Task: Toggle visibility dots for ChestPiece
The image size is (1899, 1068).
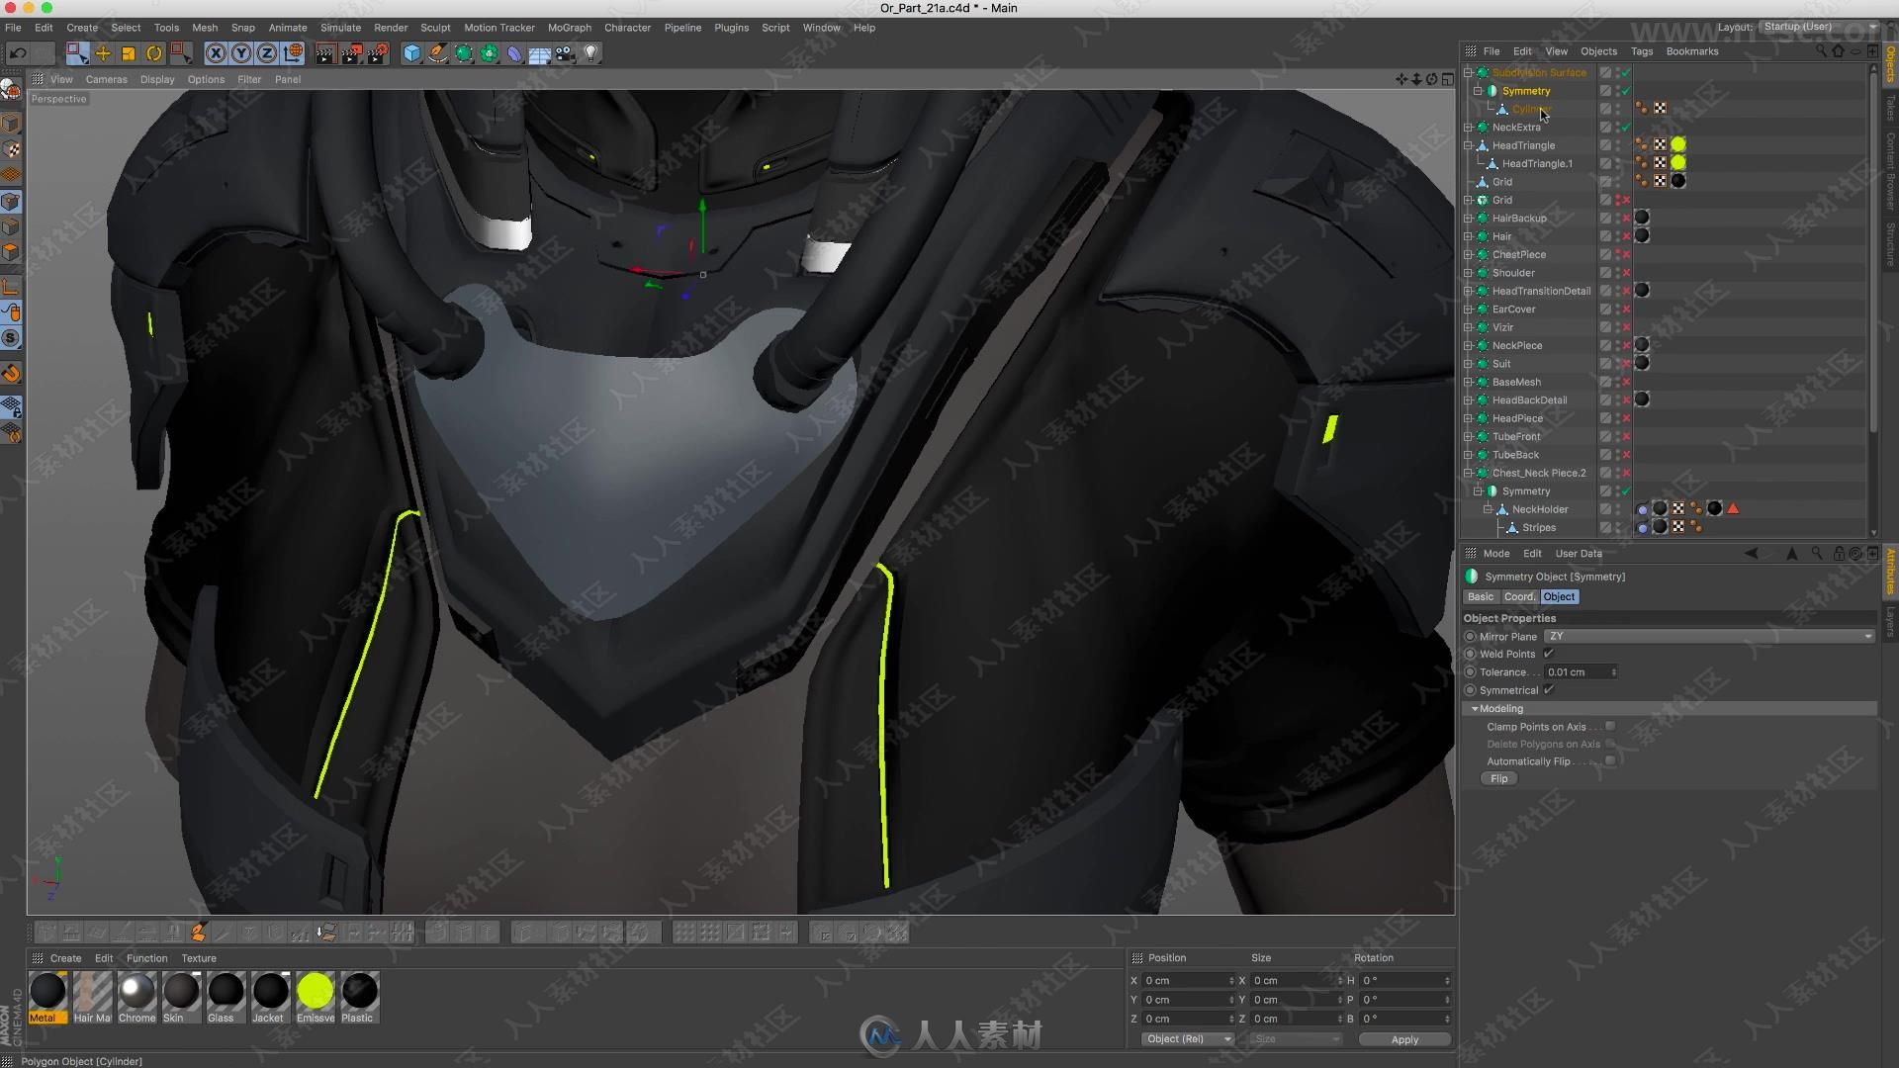Action: coord(1618,255)
